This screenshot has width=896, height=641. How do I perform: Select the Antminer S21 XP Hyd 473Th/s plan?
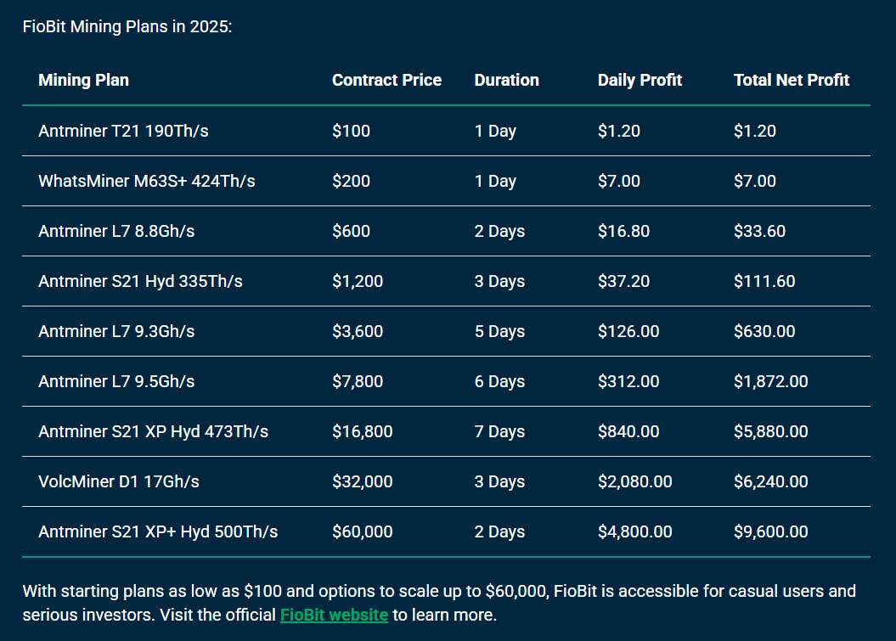coord(153,432)
